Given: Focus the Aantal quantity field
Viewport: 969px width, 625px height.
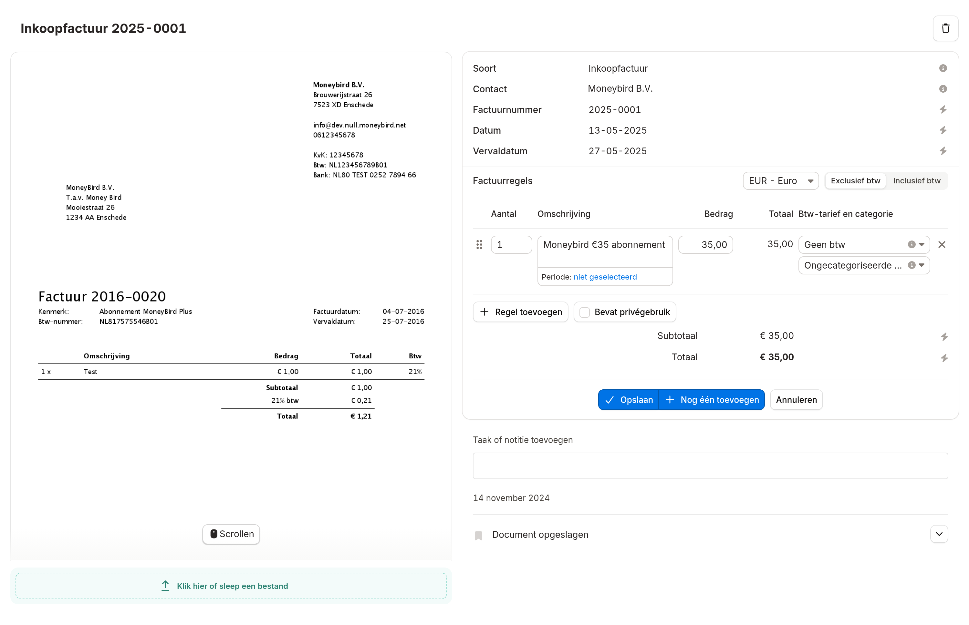Looking at the screenshot, I should [x=511, y=244].
